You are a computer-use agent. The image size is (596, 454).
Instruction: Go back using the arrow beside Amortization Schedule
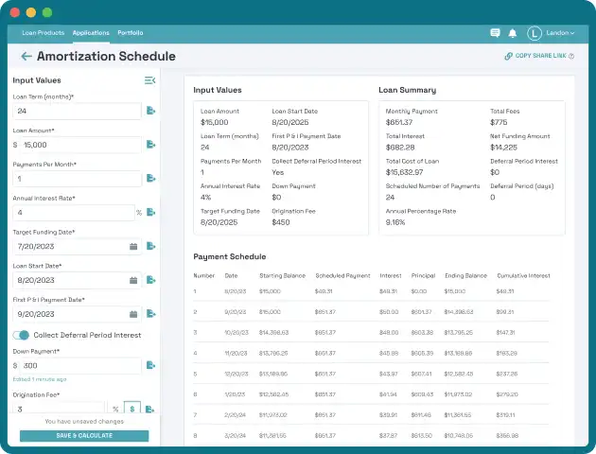(26, 57)
